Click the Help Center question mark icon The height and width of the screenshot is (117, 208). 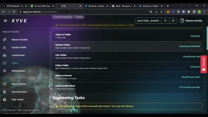click(5, 99)
